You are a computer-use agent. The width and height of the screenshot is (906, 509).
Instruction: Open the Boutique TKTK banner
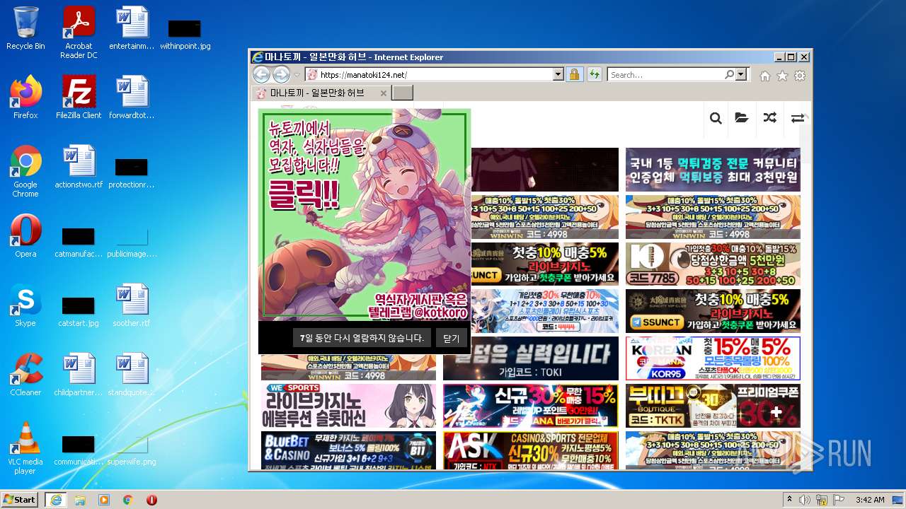click(713, 406)
